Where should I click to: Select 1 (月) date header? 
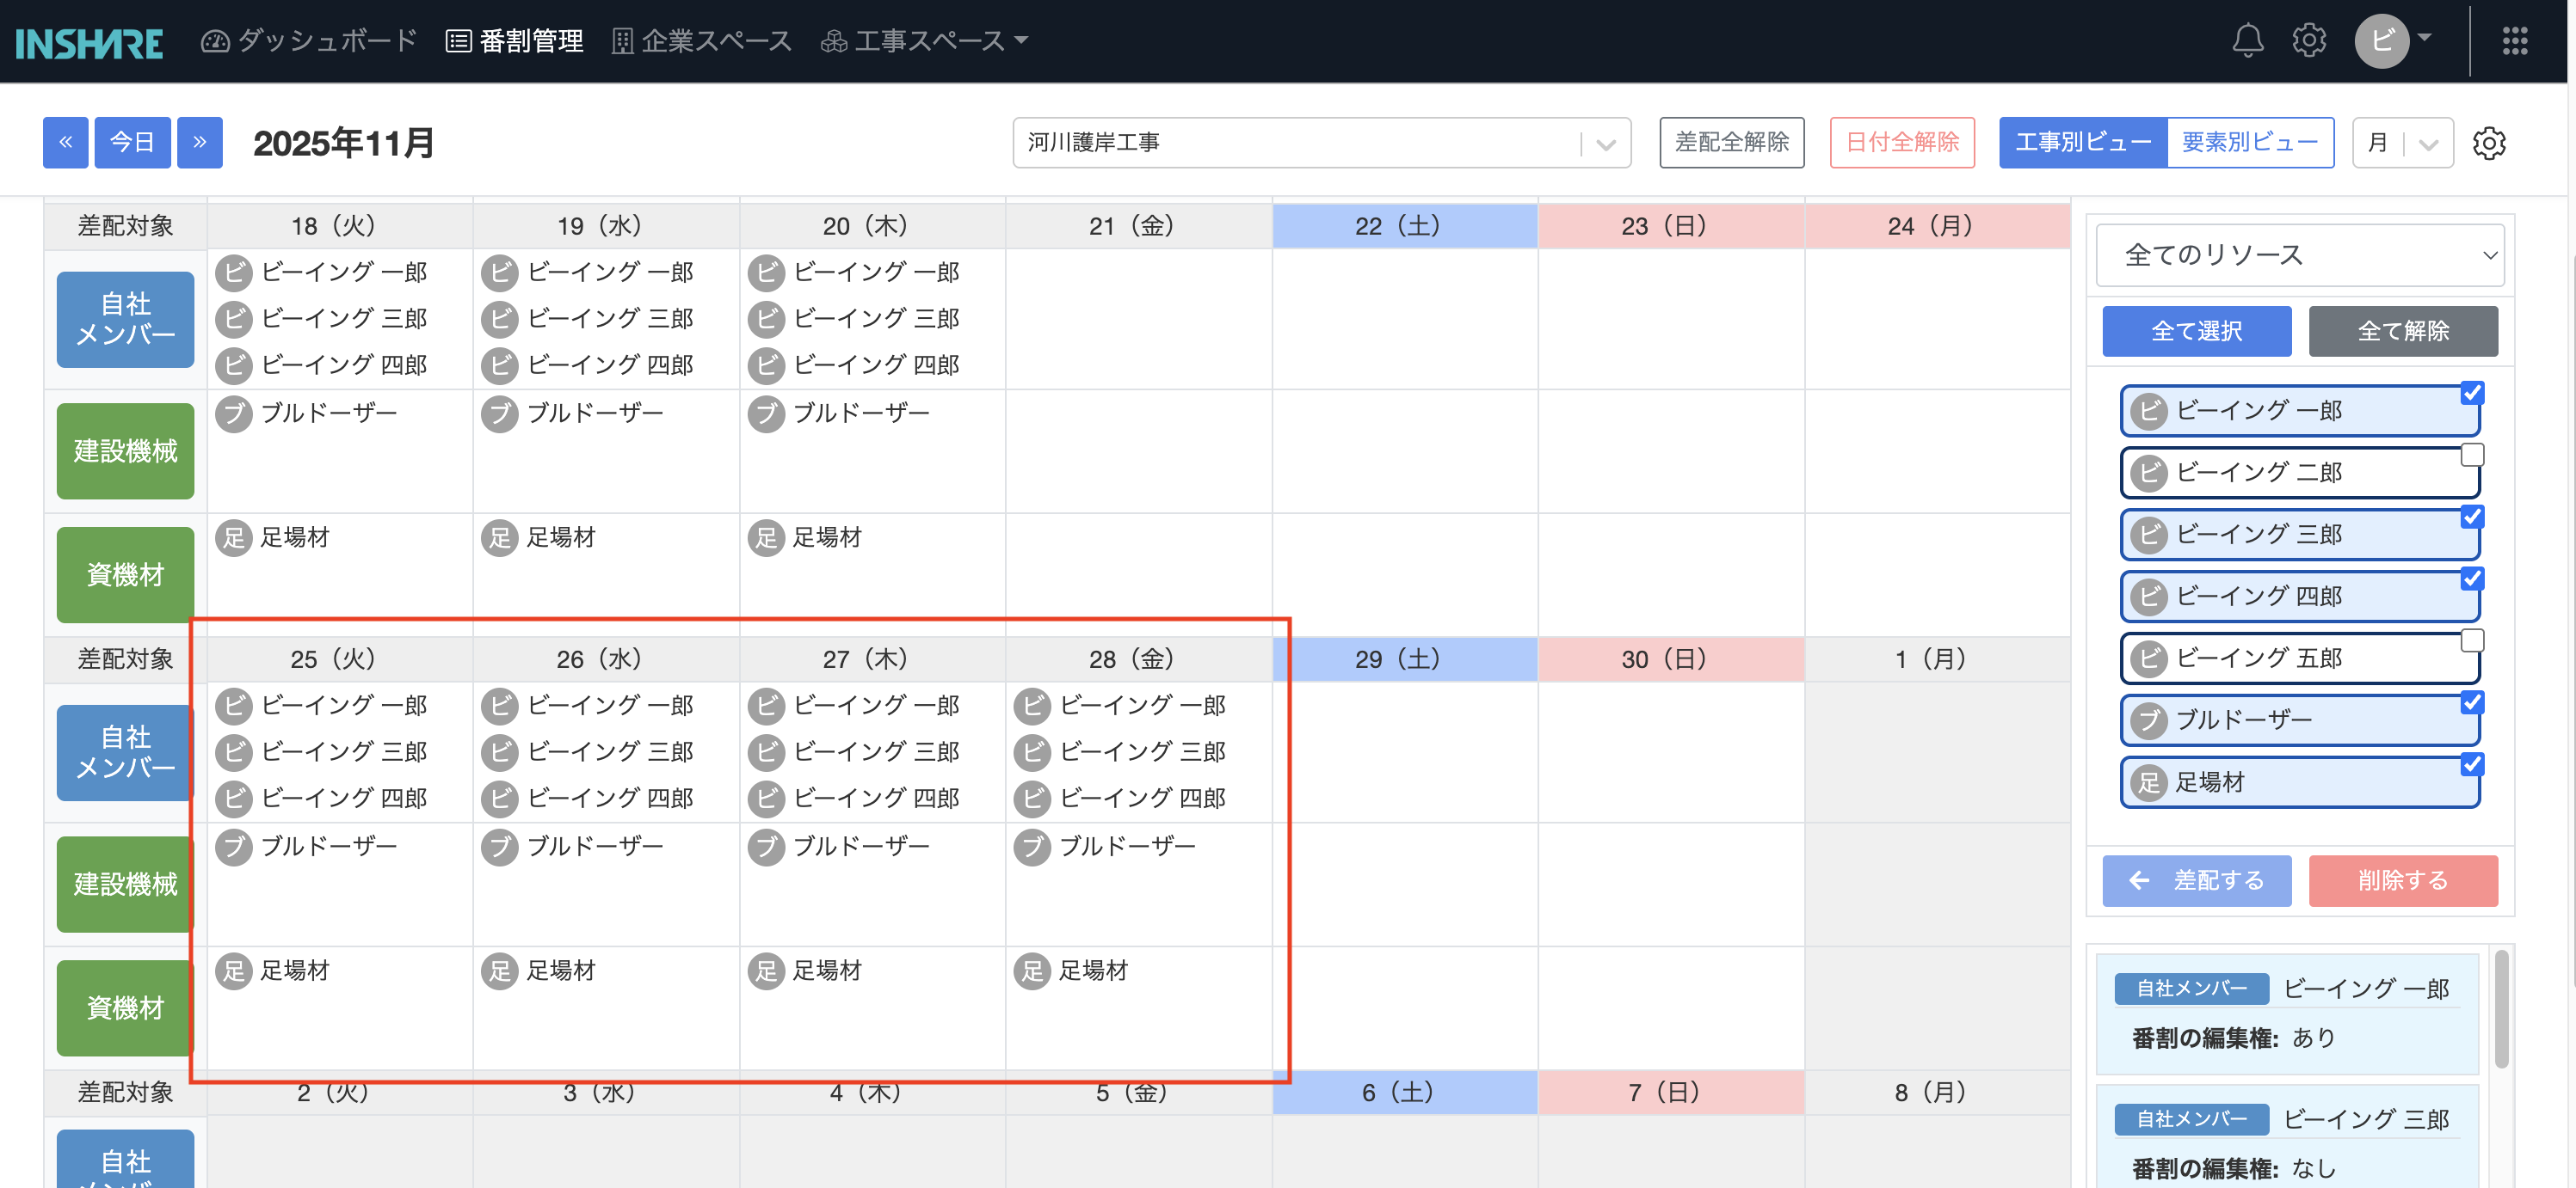[1937, 660]
